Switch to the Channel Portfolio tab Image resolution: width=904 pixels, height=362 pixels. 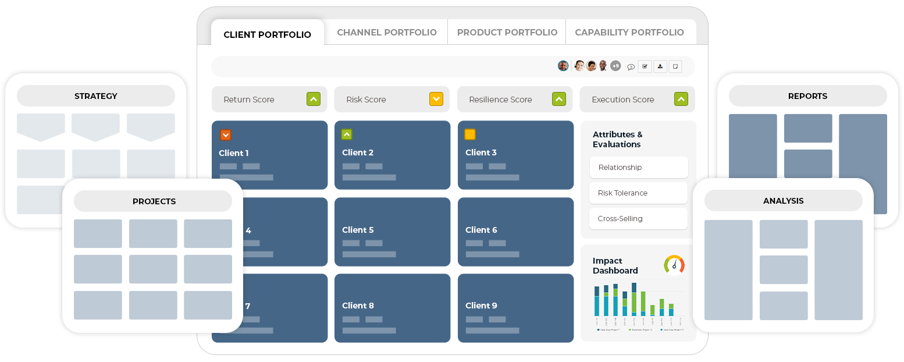387,32
